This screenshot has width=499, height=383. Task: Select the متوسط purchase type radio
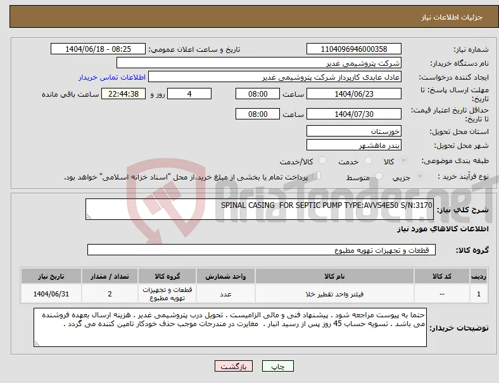(x=379, y=176)
